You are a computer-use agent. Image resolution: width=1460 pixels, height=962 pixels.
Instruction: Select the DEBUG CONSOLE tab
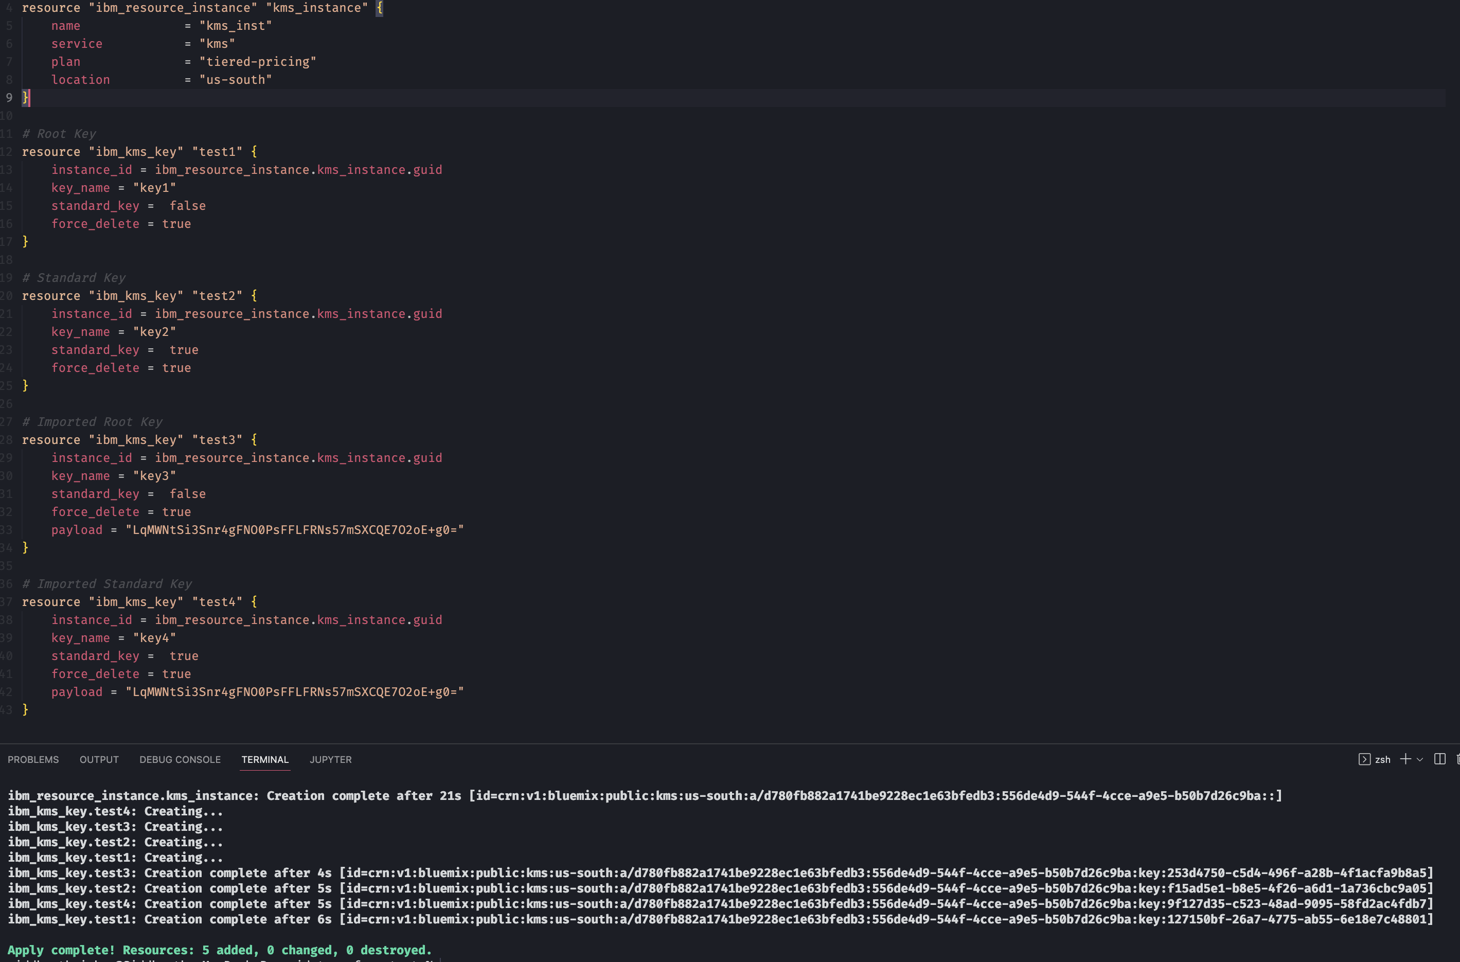point(180,759)
